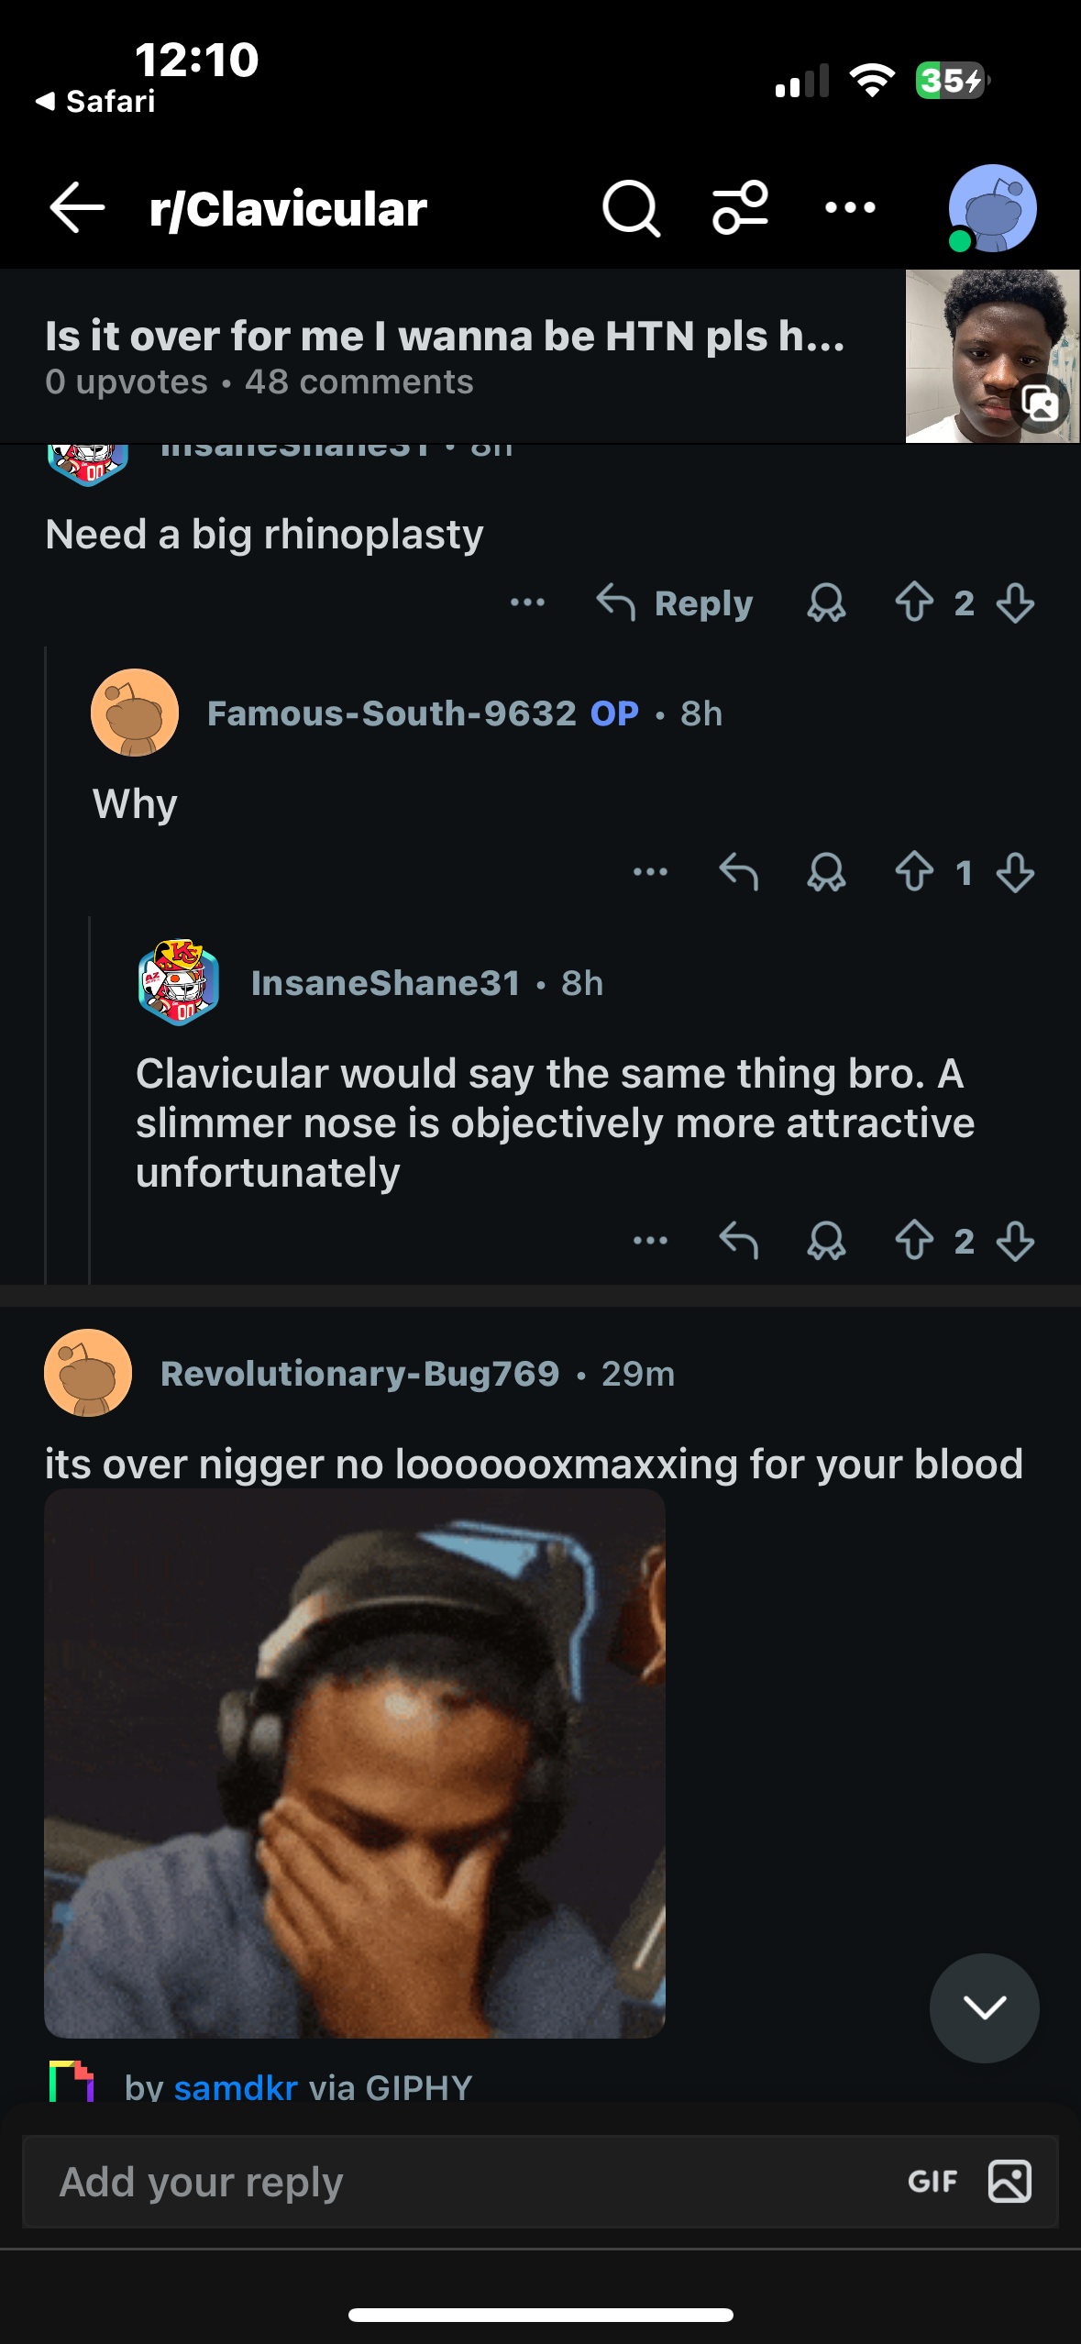Downvote the "Why" comment
Viewport: 1081px width, 2344px height.
coord(1015,873)
